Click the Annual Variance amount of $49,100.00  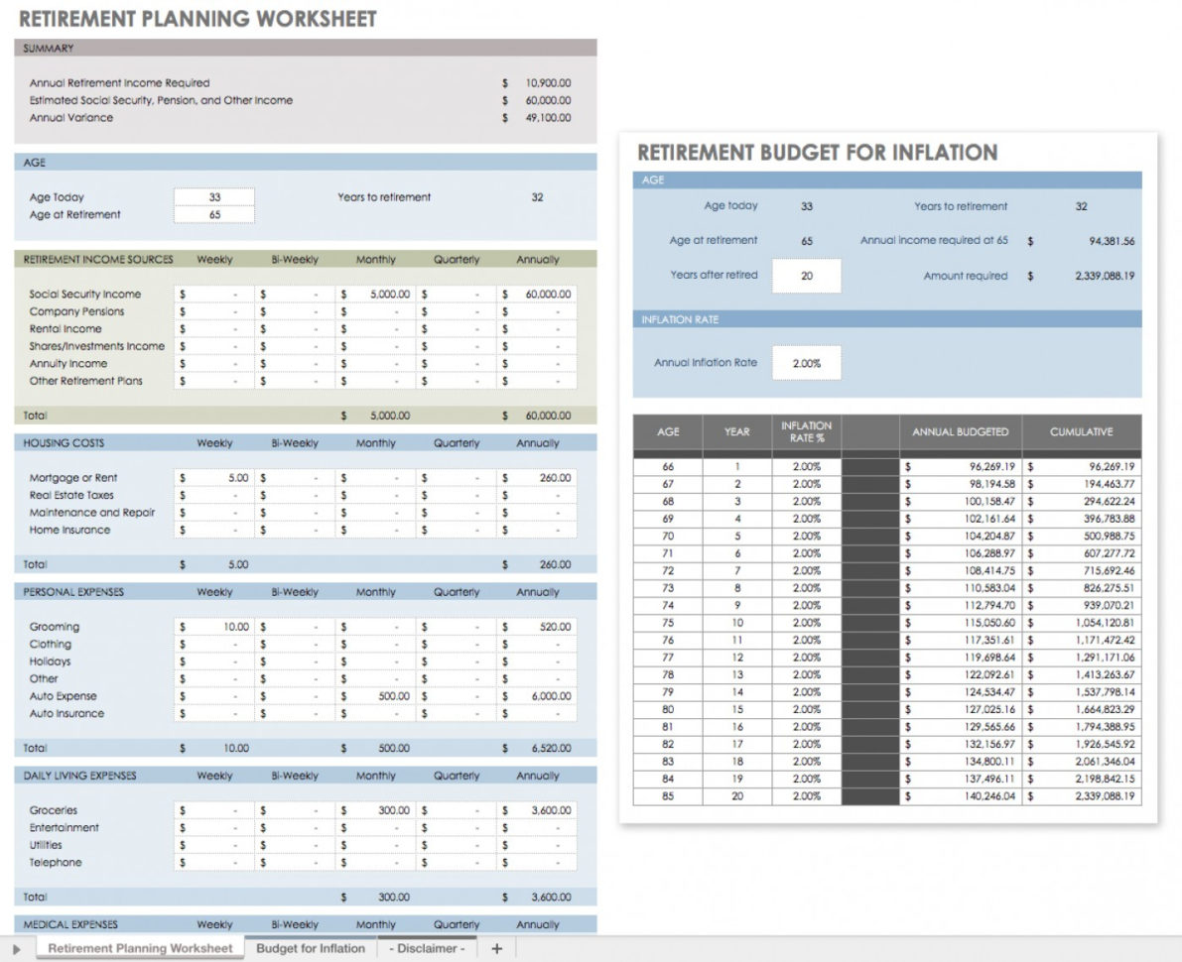point(549,117)
